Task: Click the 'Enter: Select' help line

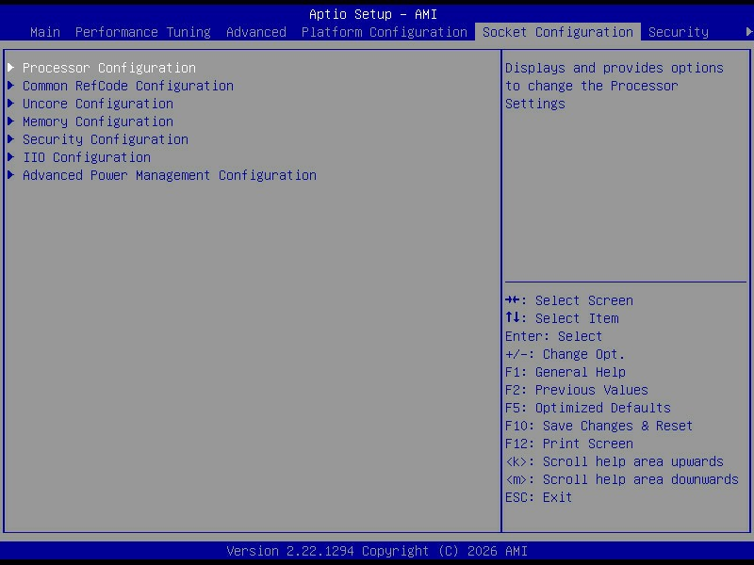Action: pyautogui.click(x=553, y=336)
